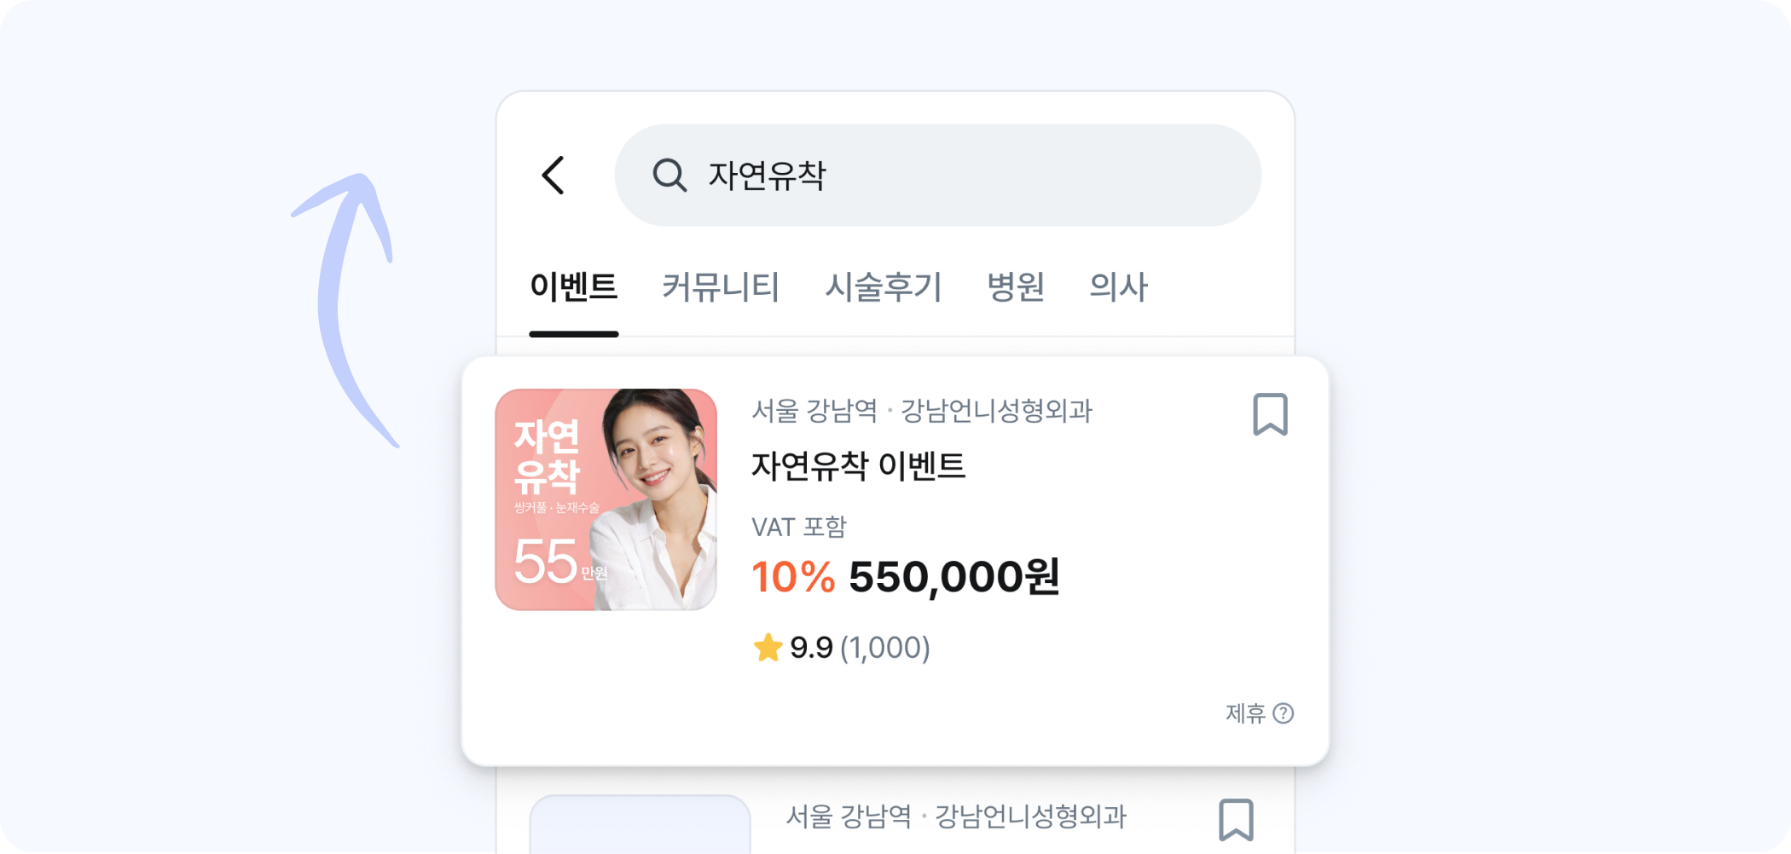Select the 의사 tab
This screenshot has height=854, width=1791.
(1118, 287)
